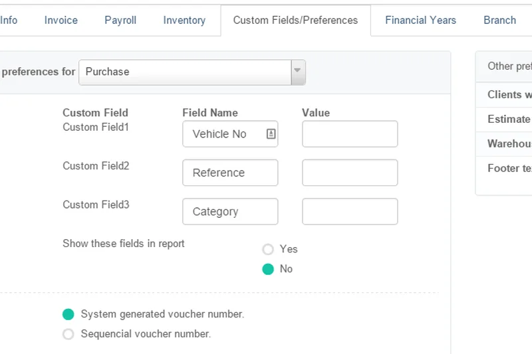Go to the Inventory tab
The height and width of the screenshot is (354, 532).
(x=184, y=20)
